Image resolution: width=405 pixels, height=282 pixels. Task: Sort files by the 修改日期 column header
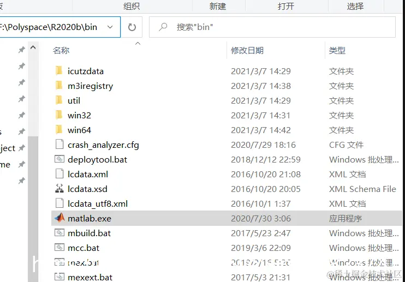(247, 50)
